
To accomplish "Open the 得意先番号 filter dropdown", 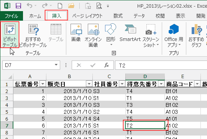I will point(161,84).
